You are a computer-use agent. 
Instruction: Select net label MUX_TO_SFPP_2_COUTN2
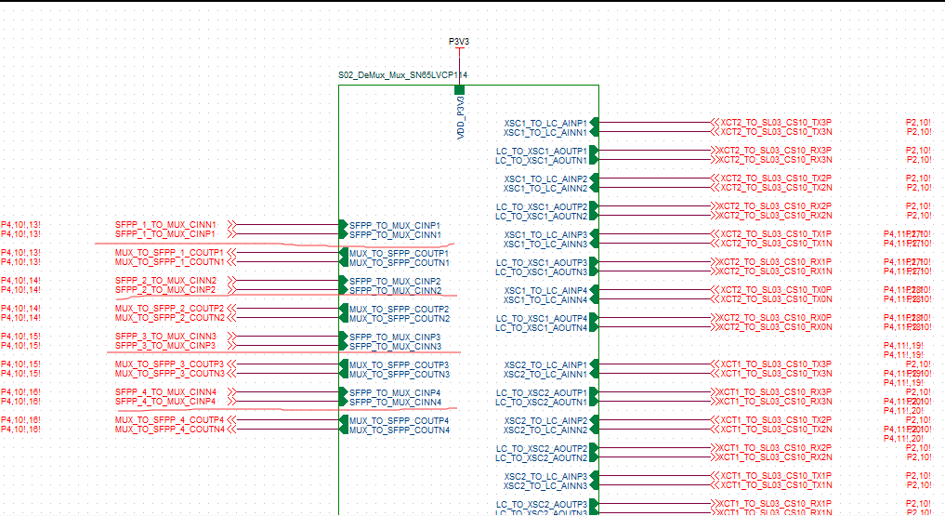pos(169,318)
